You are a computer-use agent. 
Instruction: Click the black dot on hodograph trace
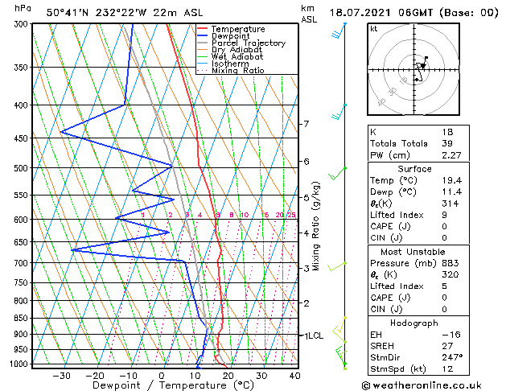coord(417,80)
